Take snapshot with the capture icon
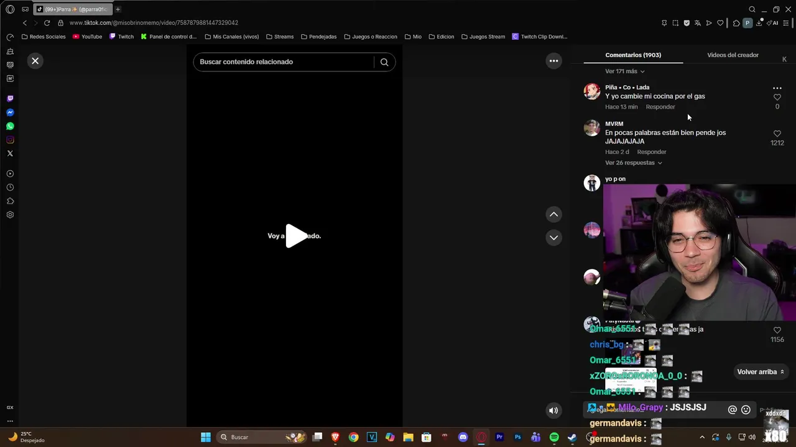The width and height of the screenshot is (796, 447). (x=675, y=23)
